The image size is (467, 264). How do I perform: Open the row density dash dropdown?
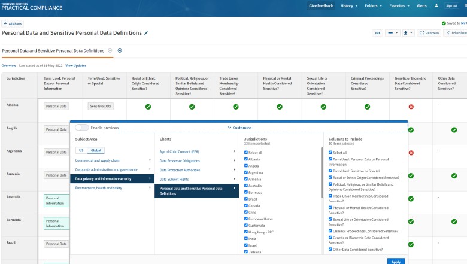click(x=393, y=33)
